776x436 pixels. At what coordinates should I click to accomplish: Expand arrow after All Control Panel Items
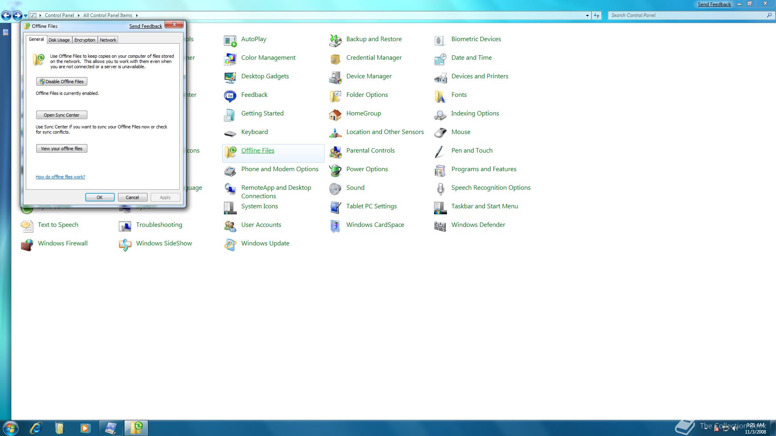tap(137, 15)
